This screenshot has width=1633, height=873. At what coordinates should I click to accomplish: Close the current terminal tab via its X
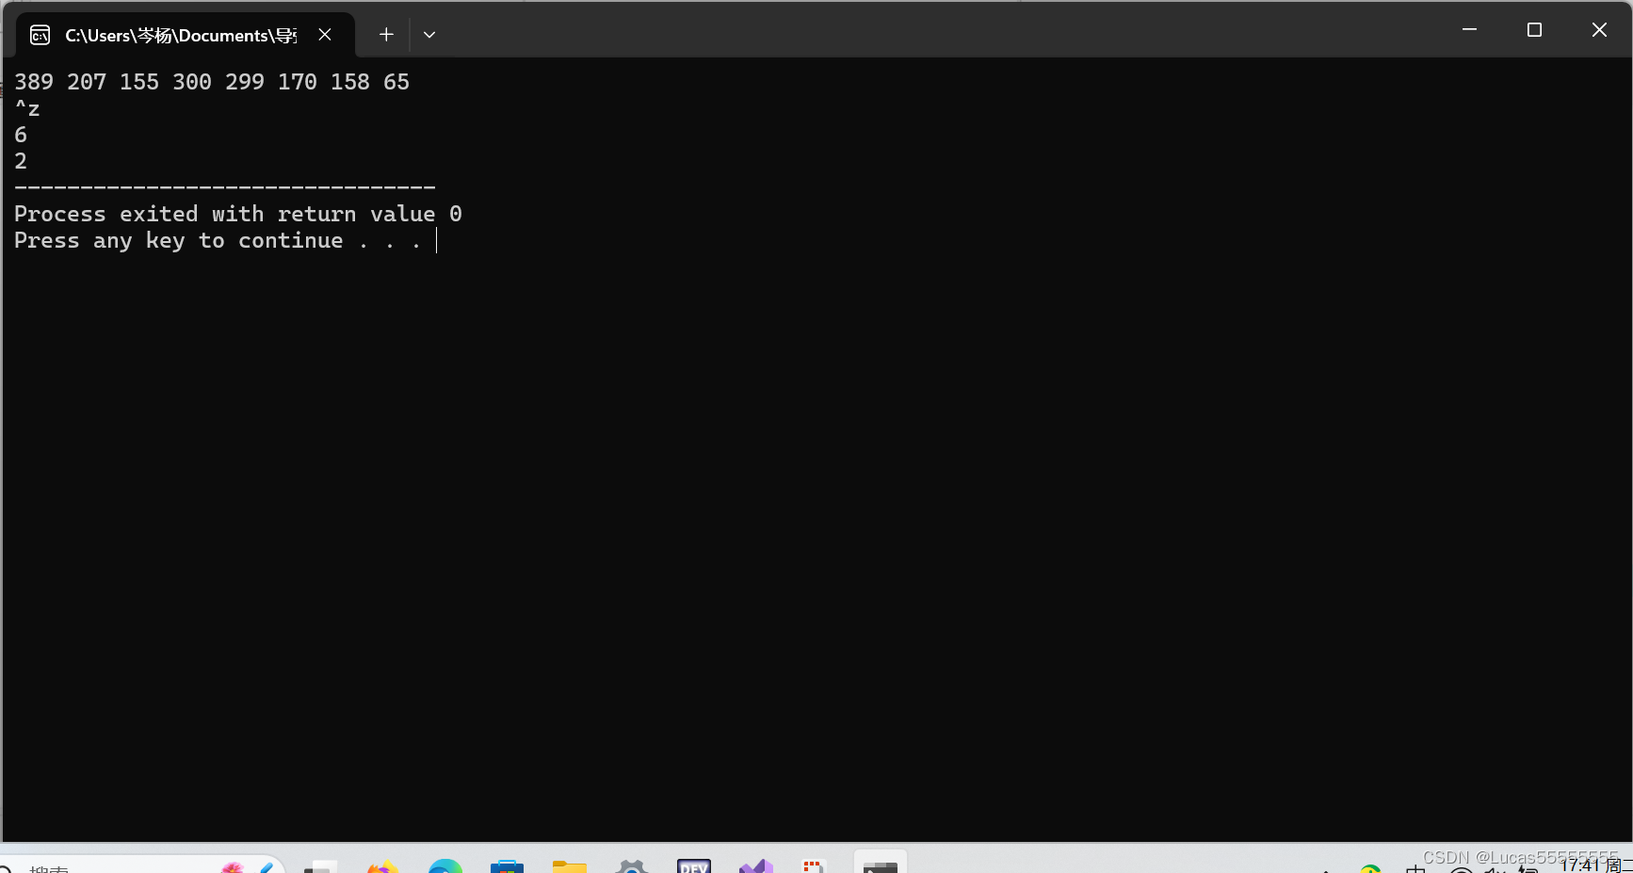coord(325,34)
